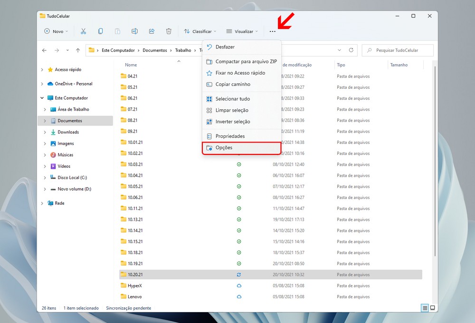Click the cloud status icon for HyperX
Image resolution: width=475 pixels, height=323 pixels.
[x=239, y=286]
